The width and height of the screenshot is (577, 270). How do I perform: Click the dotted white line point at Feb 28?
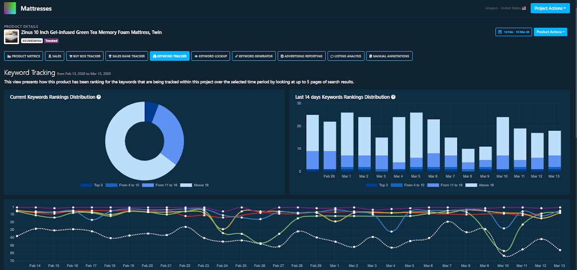click(x=298, y=232)
